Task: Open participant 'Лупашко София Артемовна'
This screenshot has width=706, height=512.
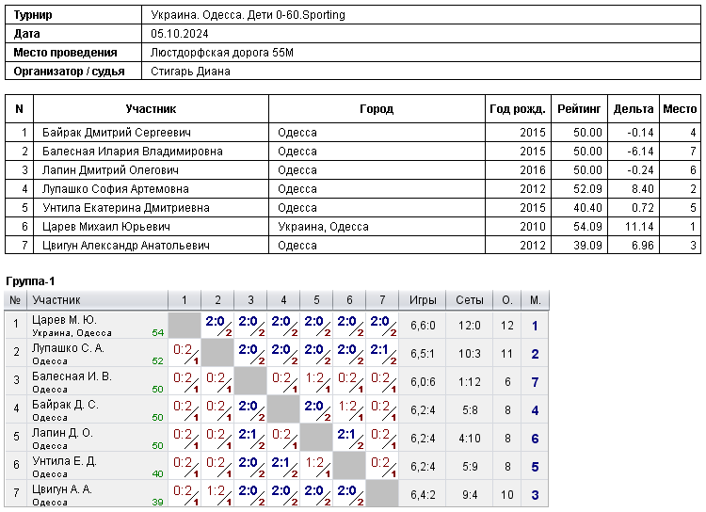Action: coord(115,189)
